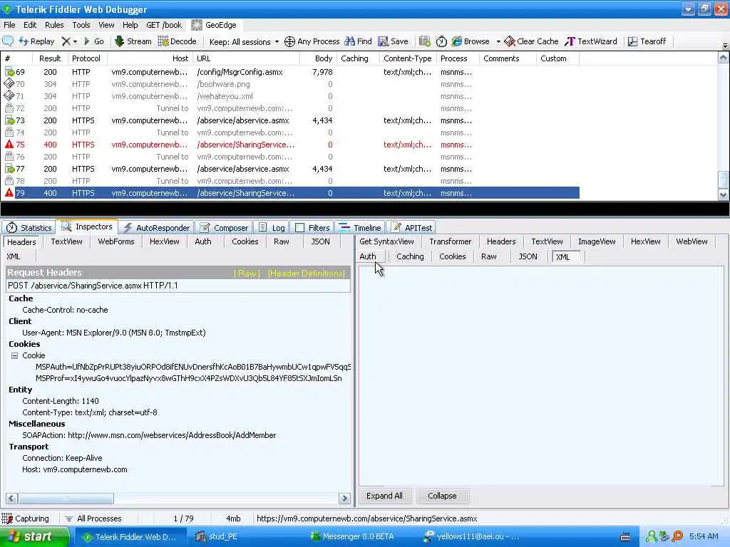Open TextWizard tool
Image resolution: width=730 pixels, height=547 pixels.
coord(591,41)
